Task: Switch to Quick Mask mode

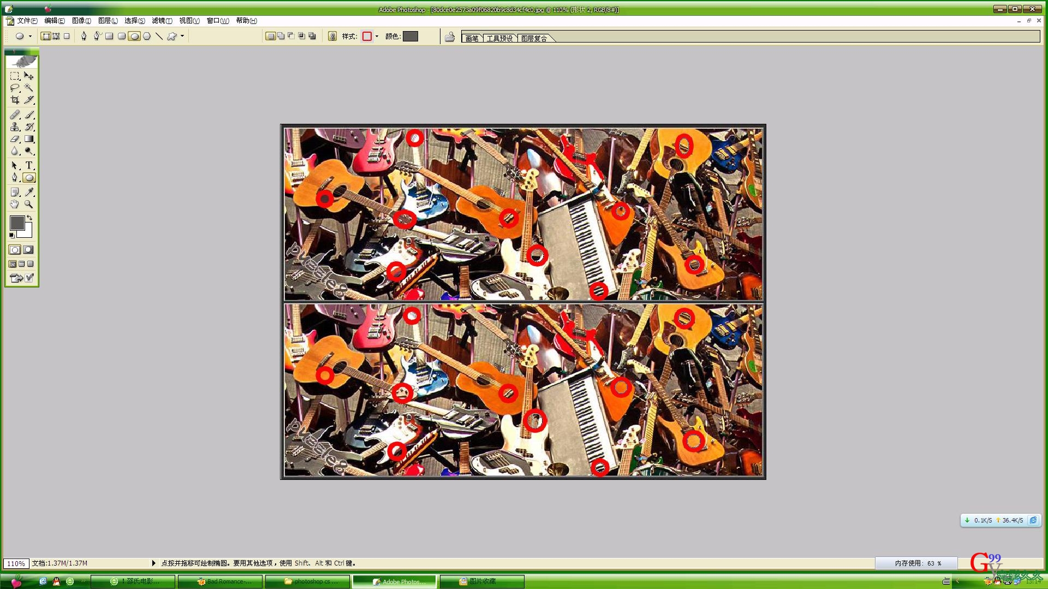Action: tap(28, 250)
